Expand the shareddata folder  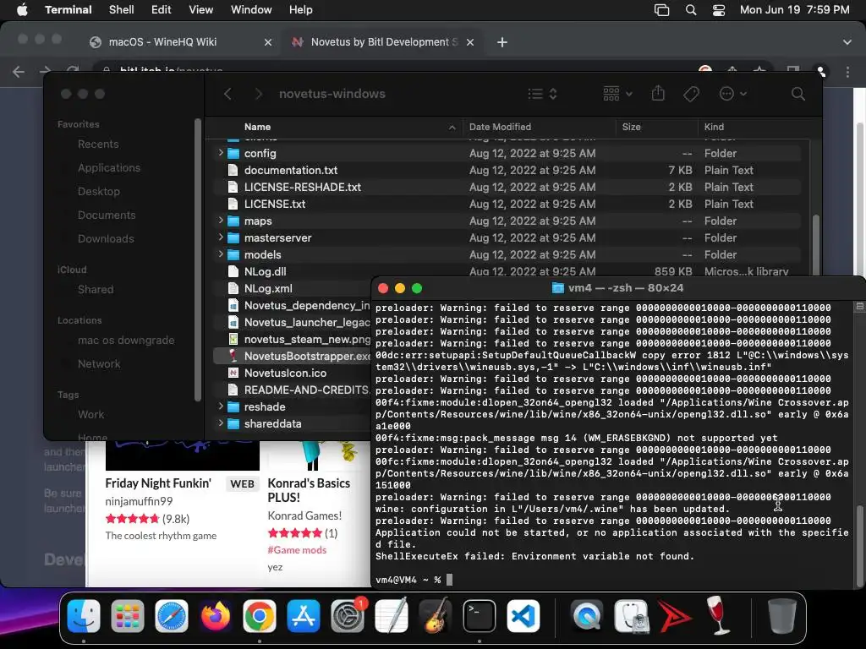[221, 423]
